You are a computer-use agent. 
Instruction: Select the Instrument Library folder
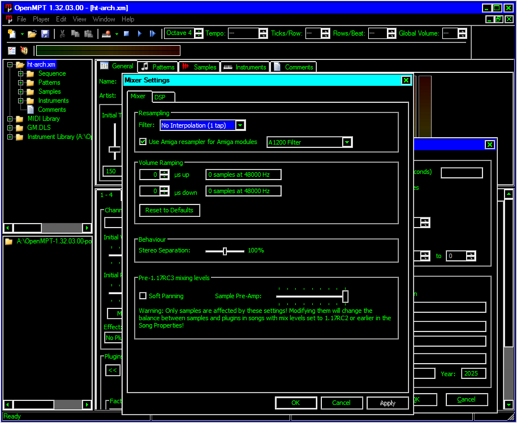click(x=59, y=137)
